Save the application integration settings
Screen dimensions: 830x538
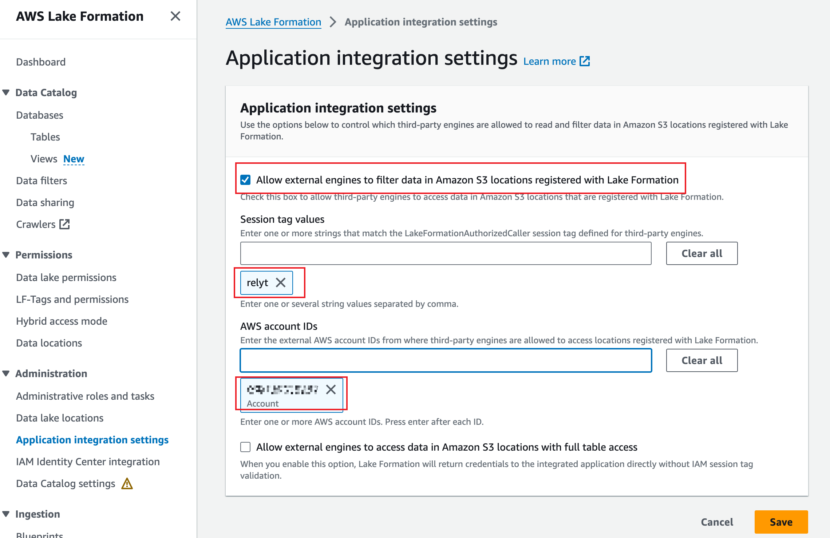781,522
